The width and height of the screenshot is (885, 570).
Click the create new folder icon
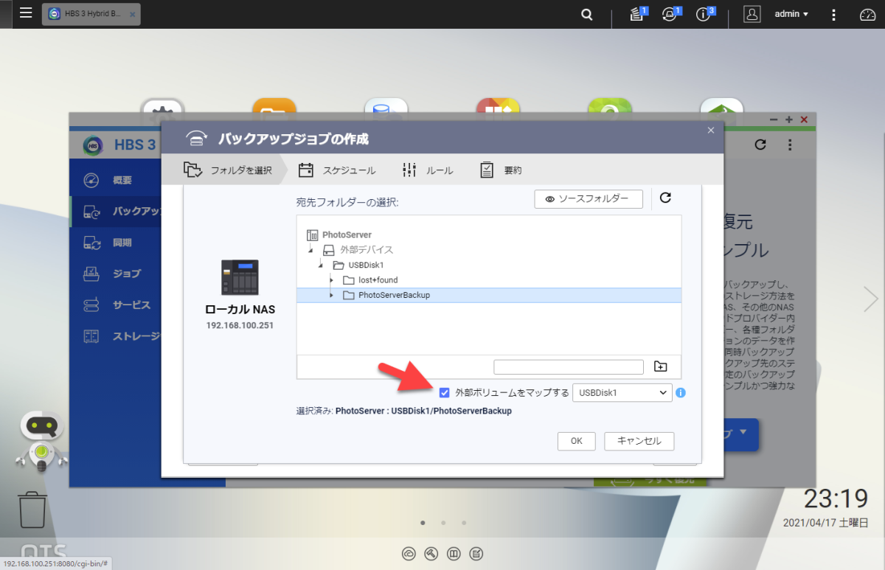(660, 366)
